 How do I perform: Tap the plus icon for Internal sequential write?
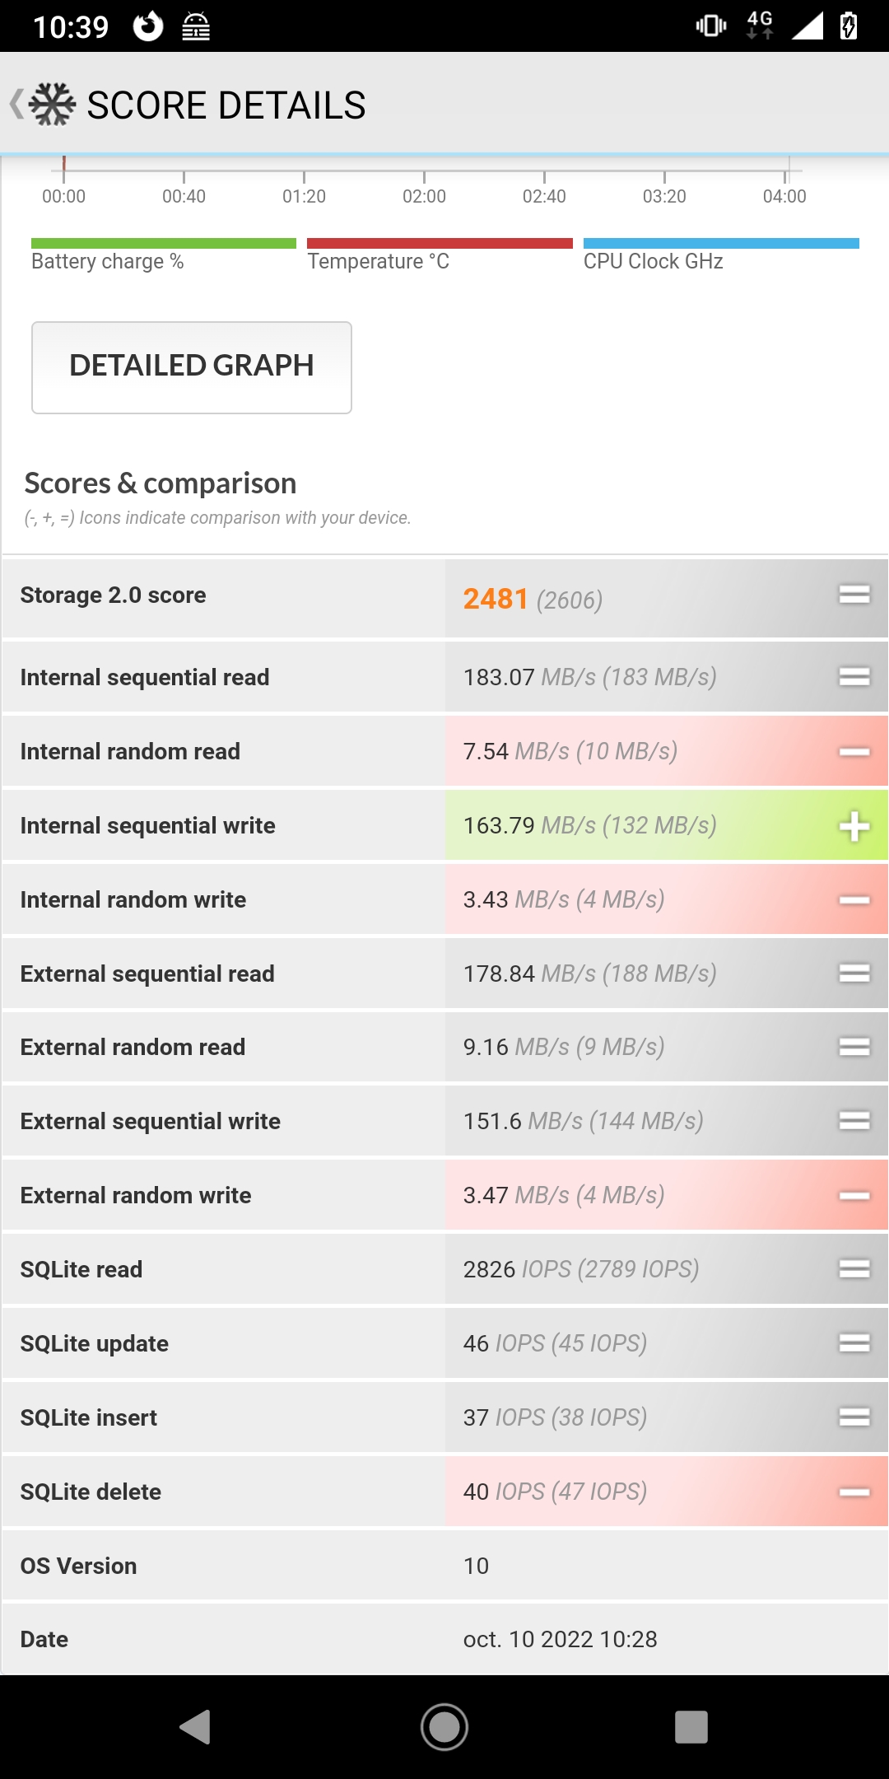click(854, 826)
